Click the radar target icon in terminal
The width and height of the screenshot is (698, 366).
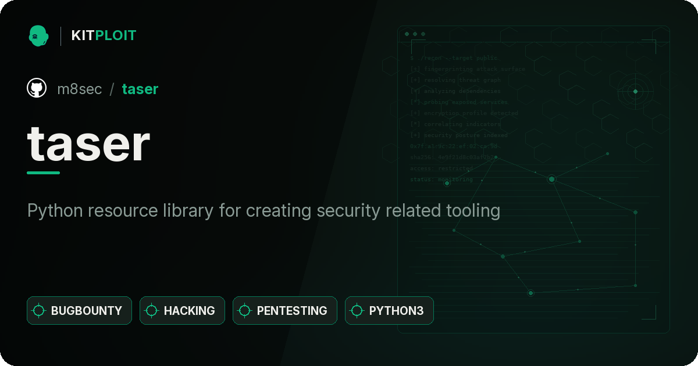pos(635,91)
